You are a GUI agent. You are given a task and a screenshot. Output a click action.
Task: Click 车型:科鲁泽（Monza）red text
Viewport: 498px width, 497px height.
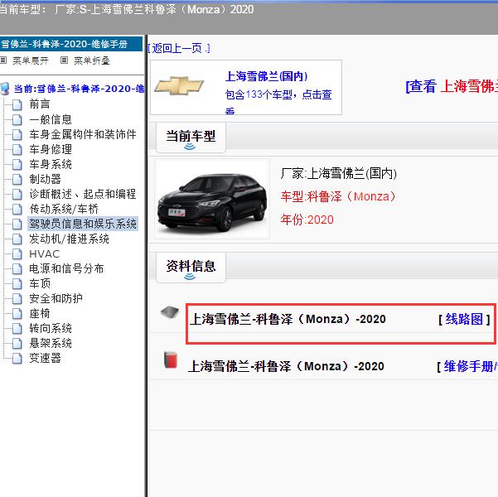338,196
